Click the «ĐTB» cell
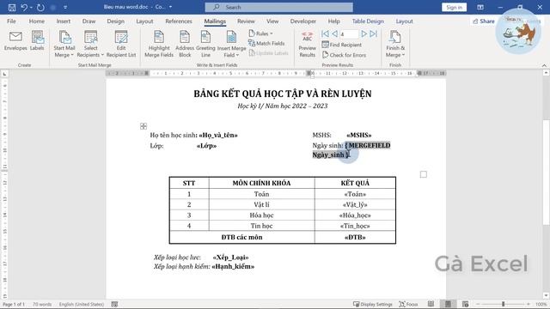Image resolution: width=550 pixels, height=309 pixels. click(x=355, y=237)
